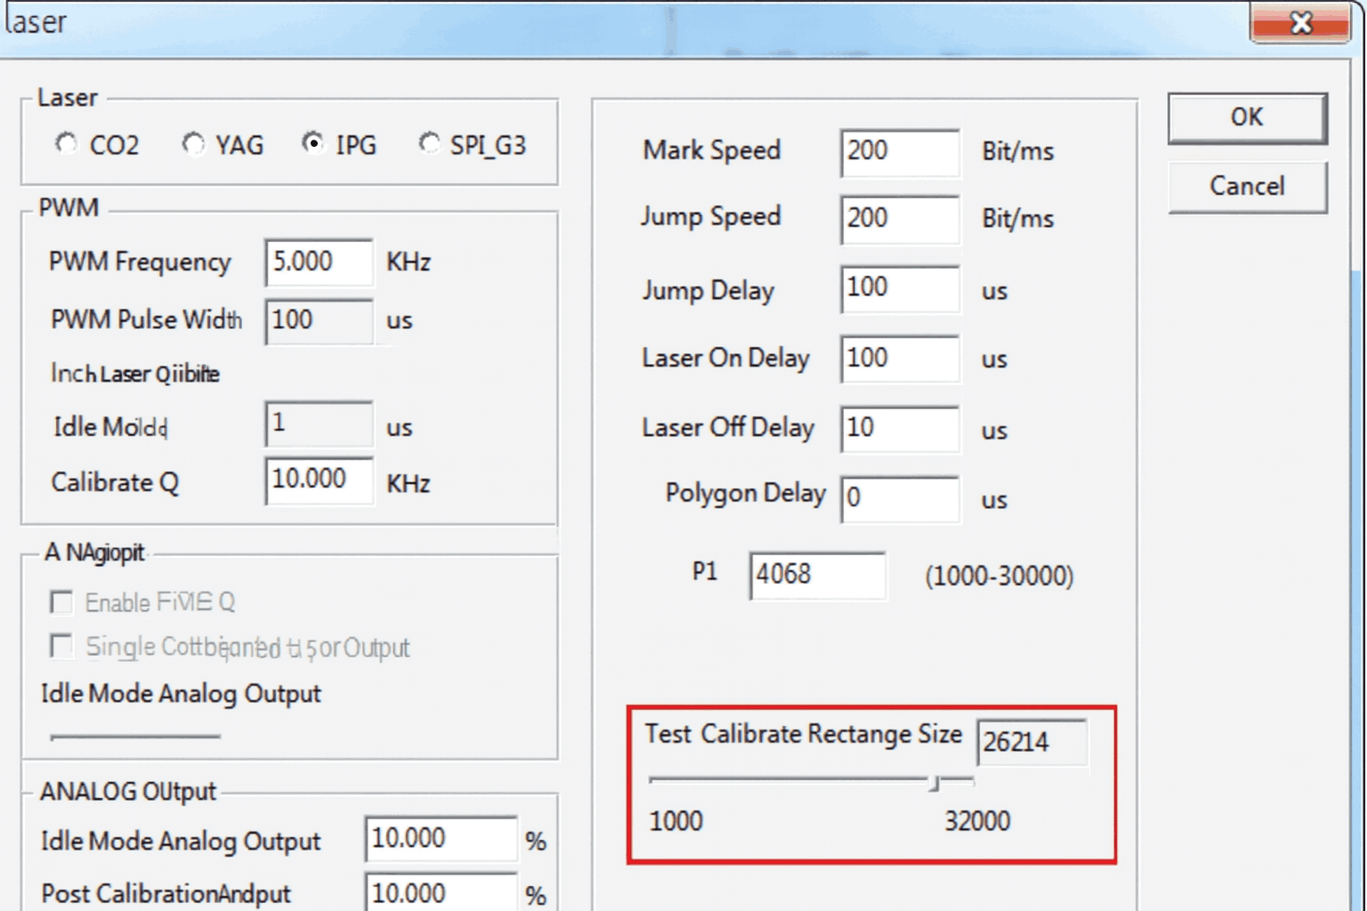Screen dimensions: 1367x911
Task: Click the Laser Off Delay field
Action: click(899, 429)
